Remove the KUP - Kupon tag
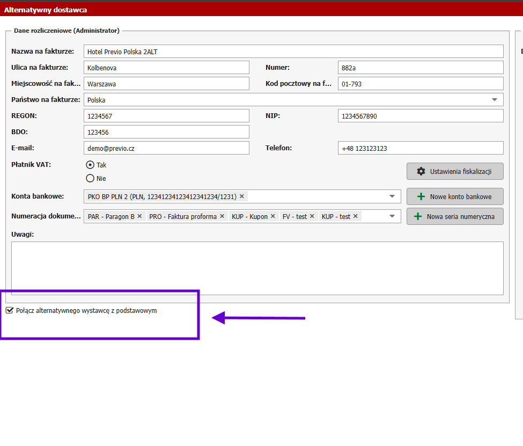523x446 pixels. point(272,216)
